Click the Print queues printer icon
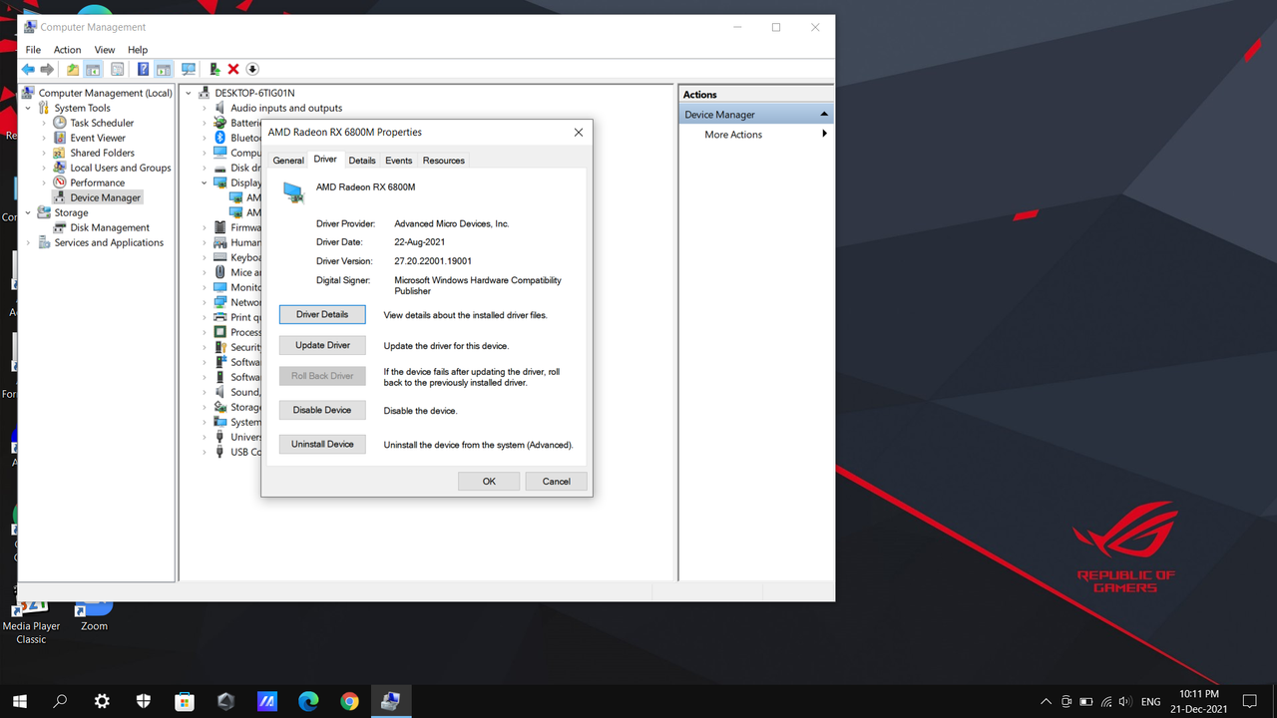1277x718 pixels. click(x=220, y=317)
